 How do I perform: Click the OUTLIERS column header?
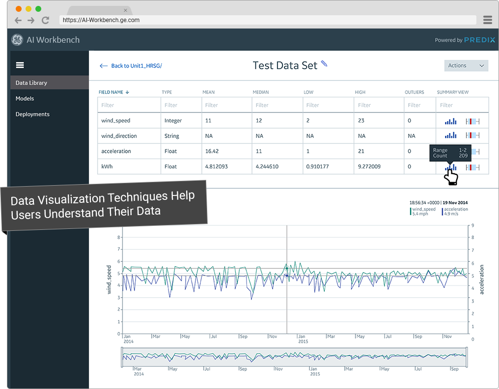click(415, 92)
